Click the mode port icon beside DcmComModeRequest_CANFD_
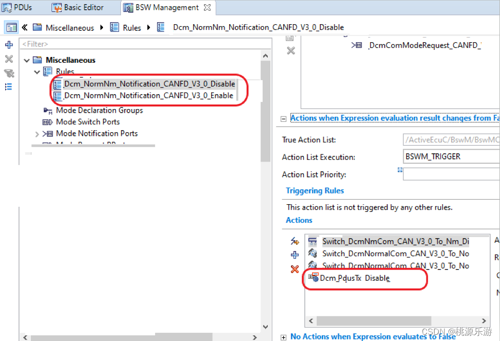The image size is (500, 341). pos(356,45)
